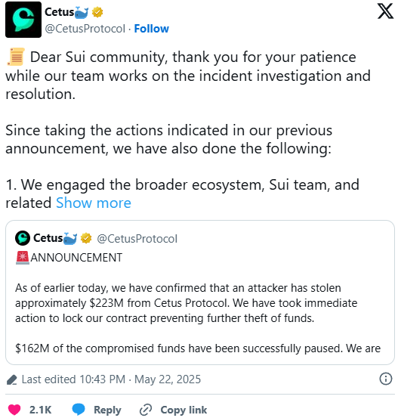Open the tweet info circle icon

pyautogui.click(x=386, y=379)
